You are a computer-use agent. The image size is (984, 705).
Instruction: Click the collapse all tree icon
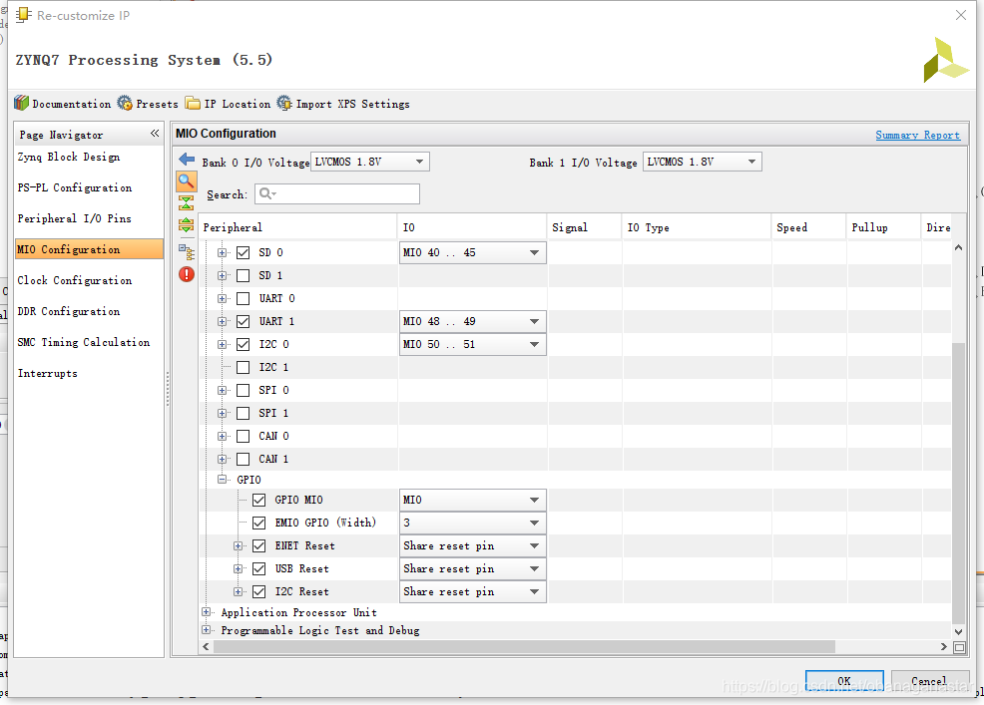coord(187,203)
